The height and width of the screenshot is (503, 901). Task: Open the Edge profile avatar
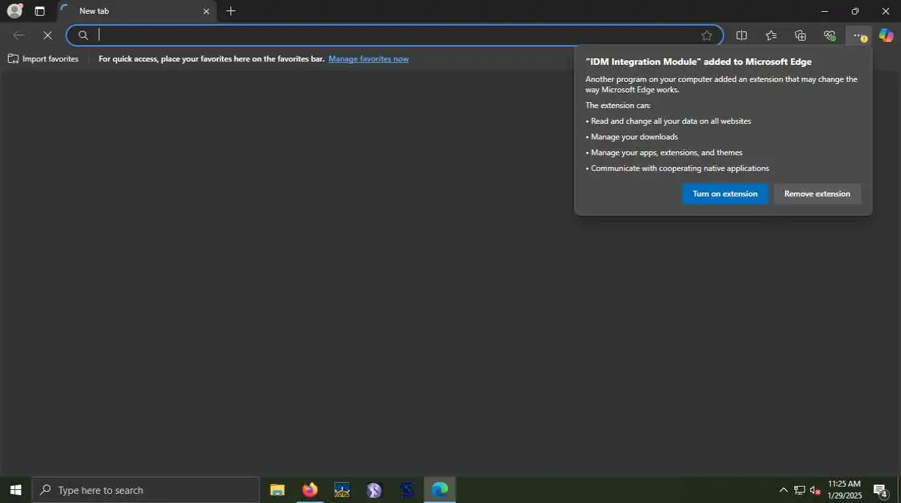point(14,10)
